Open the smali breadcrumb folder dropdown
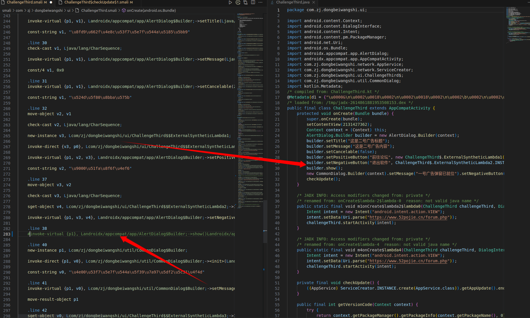The height and width of the screenshot is (318, 530). (7, 10)
